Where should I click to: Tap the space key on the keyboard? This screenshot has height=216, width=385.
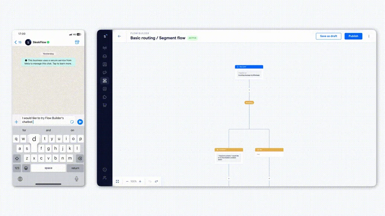[x=48, y=168]
